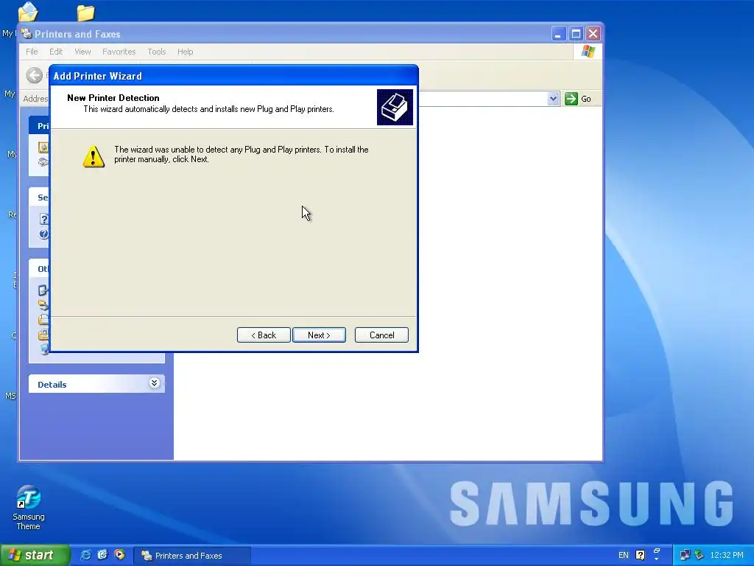This screenshot has width=754, height=566.
Task: Click the Windows flag logo in the toolbar
Action: pos(588,52)
